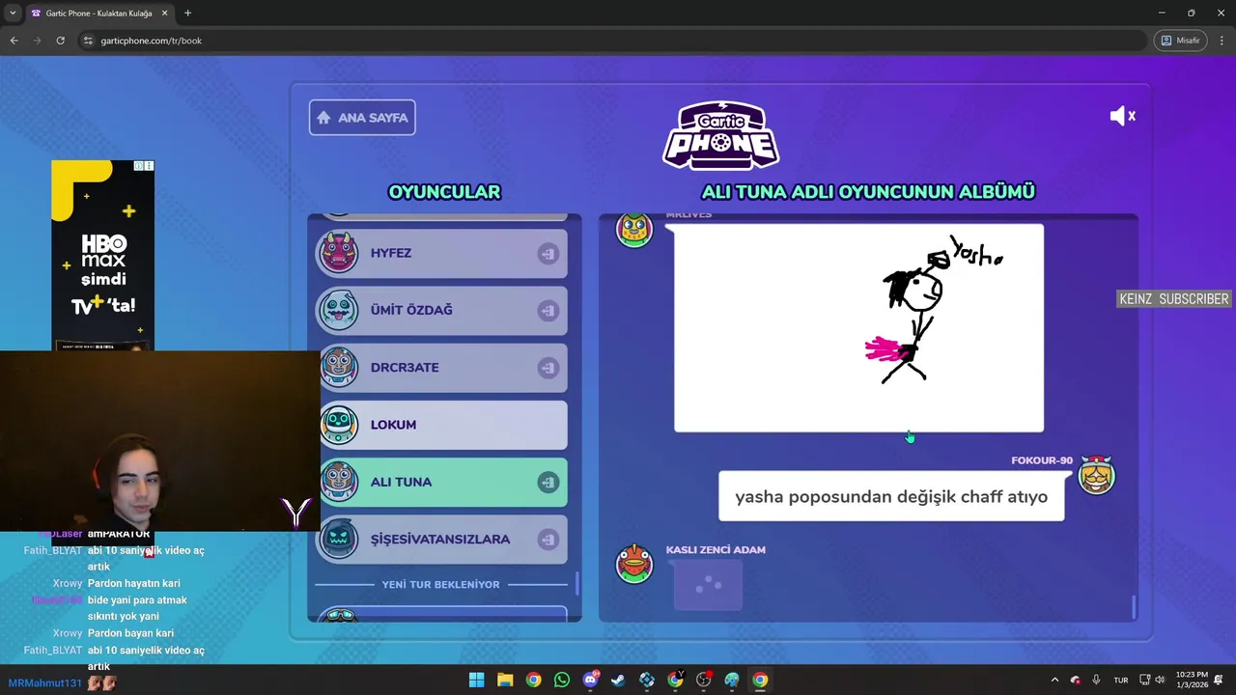Screen dimensions: 1236x695
Task: Click the kick icon beside ÜMİT ÖZDAĞ
Action: pyautogui.click(x=548, y=311)
